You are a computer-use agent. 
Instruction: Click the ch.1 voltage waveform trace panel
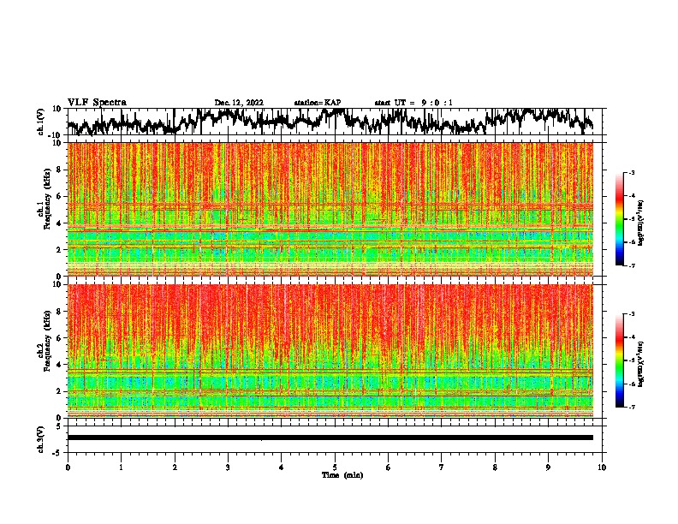(334, 122)
